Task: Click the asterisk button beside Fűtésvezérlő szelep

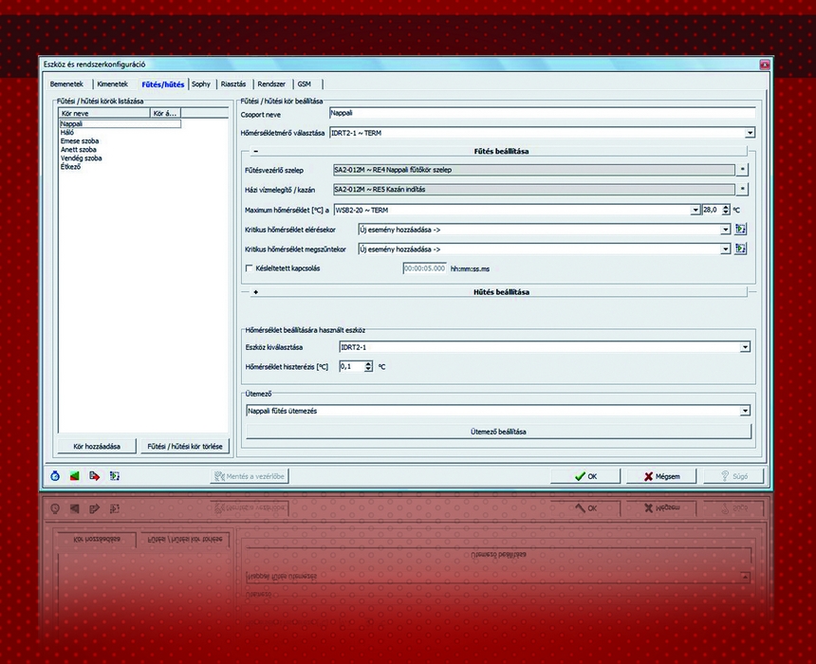Action: pyautogui.click(x=743, y=170)
